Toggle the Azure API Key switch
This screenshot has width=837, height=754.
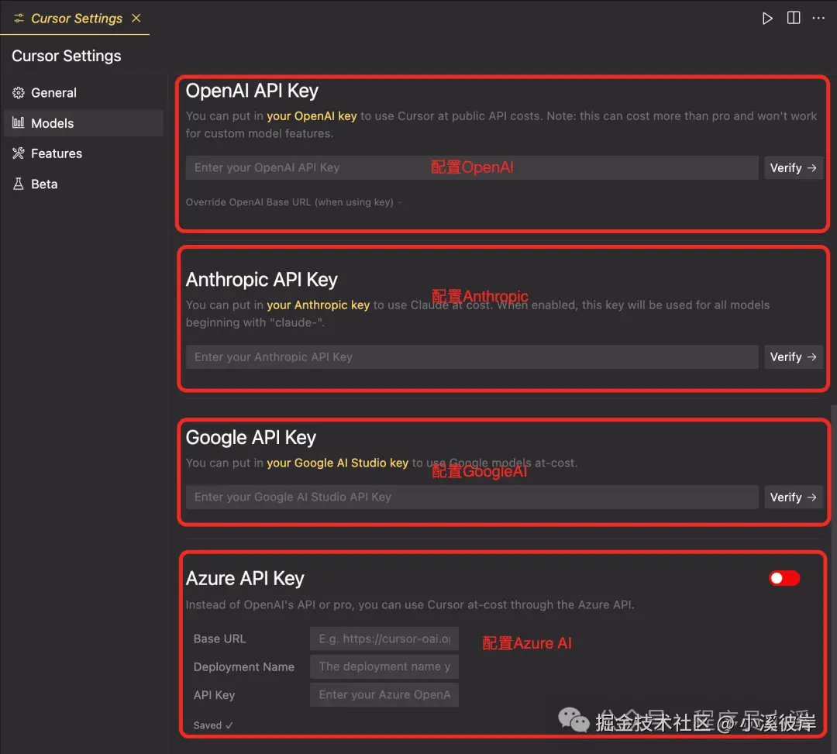784,578
